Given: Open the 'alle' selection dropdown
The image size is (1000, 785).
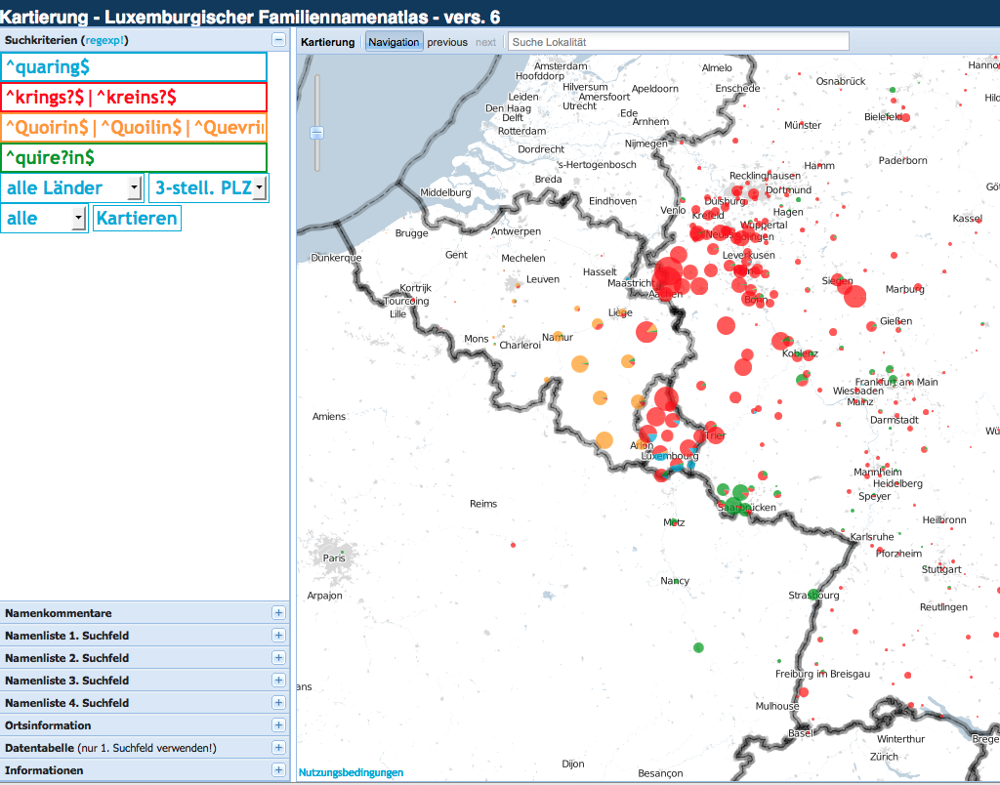Looking at the screenshot, I should tap(45, 218).
